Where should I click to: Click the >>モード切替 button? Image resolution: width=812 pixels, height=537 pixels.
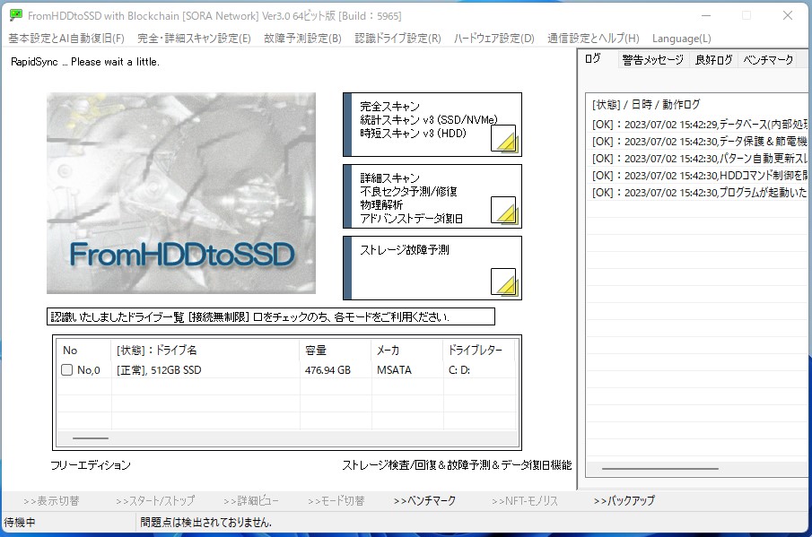(336, 501)
